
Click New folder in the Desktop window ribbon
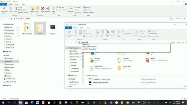53,10
